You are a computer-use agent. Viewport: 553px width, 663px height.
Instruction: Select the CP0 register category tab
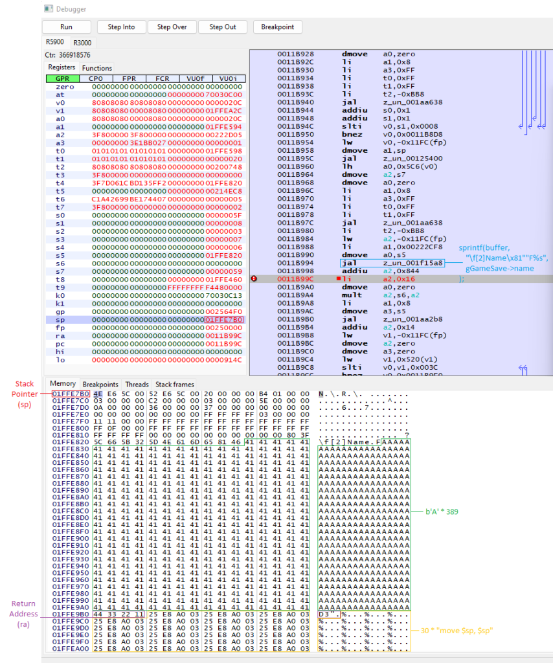(95, 78)
